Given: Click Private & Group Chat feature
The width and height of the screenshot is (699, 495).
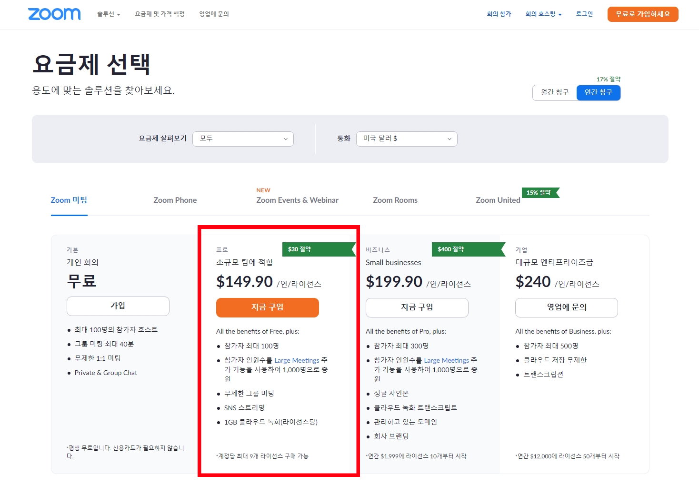Looking at the screenshot, I should tap(106, 373).
